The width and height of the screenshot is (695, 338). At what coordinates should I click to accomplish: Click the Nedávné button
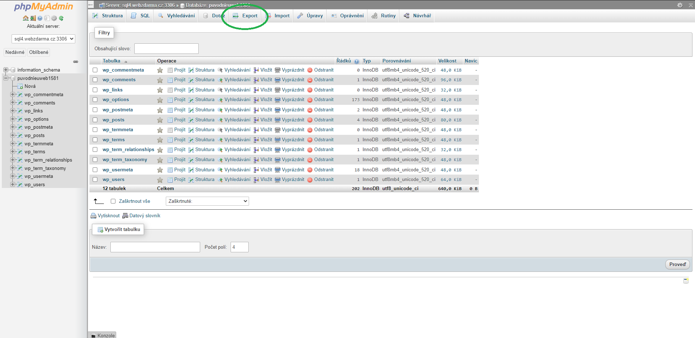click(x=15, y=52)
